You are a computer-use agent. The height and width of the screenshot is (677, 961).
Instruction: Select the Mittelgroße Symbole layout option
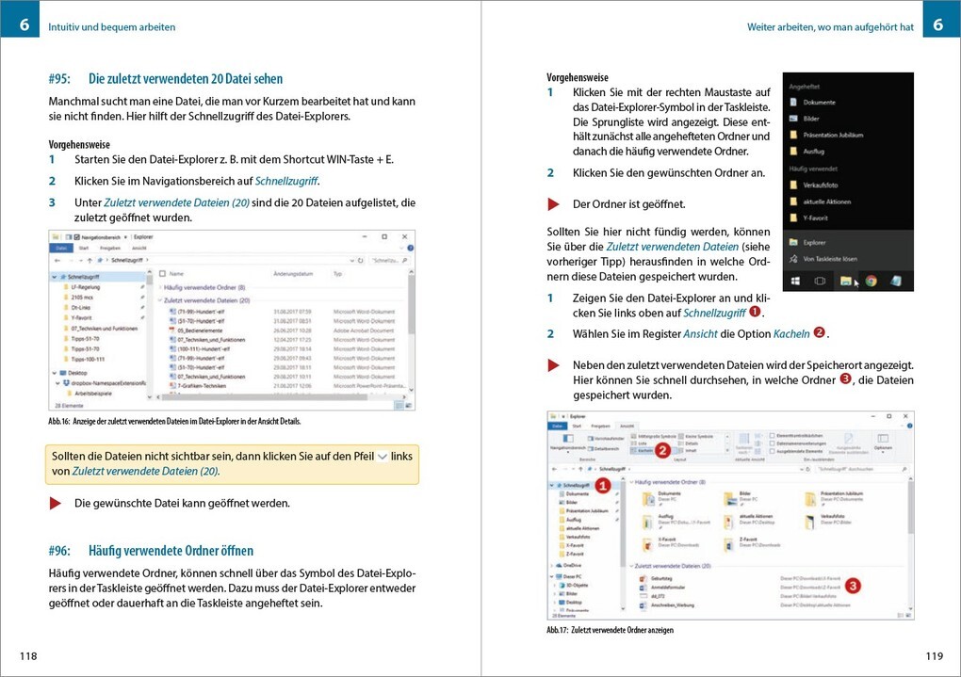tap(653, 436)
